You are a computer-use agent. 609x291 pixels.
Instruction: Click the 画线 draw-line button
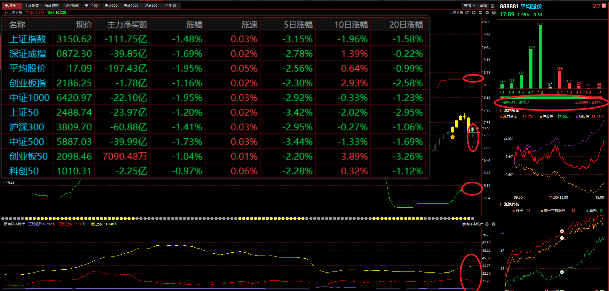[x=483, y=5]
